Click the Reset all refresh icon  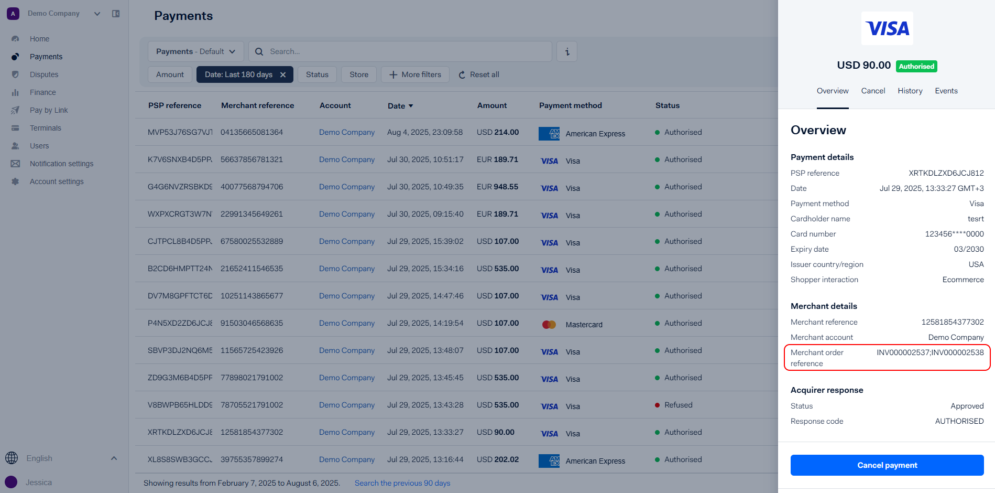462,75
